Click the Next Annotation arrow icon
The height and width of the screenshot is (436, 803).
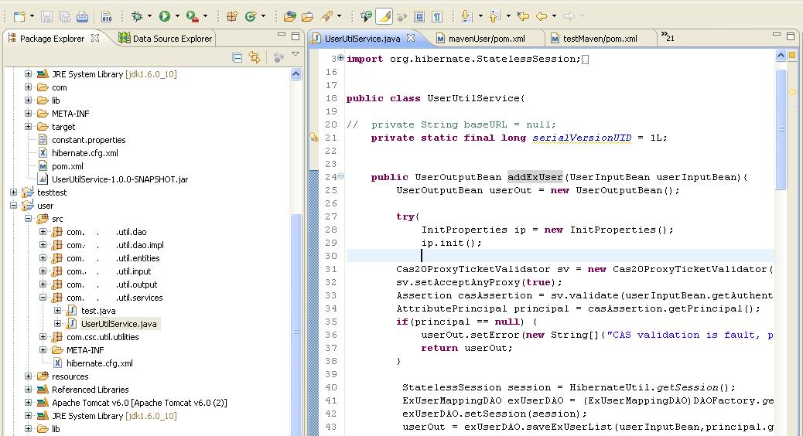click(466, 16)
